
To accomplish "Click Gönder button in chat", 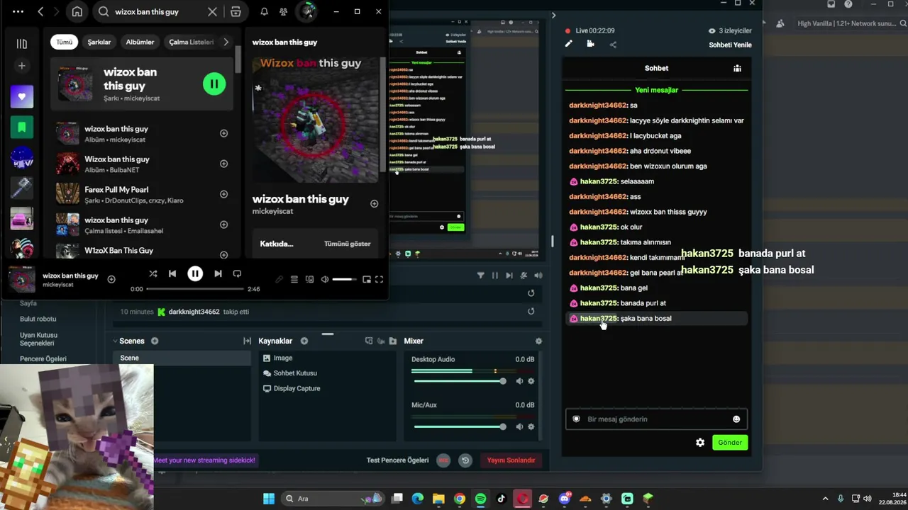I will [730, 443].
